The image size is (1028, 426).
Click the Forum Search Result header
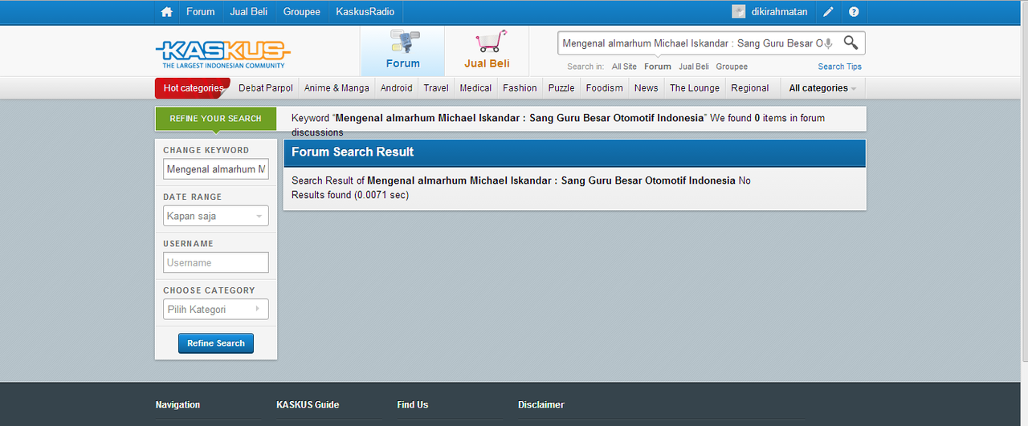coord(574,152)
